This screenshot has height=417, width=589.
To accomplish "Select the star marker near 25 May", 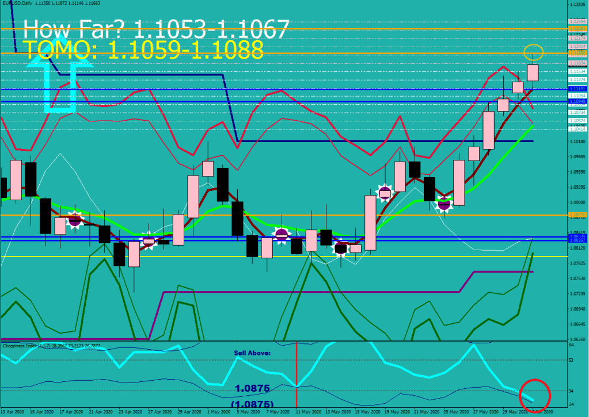I will [x=444, y=204].
